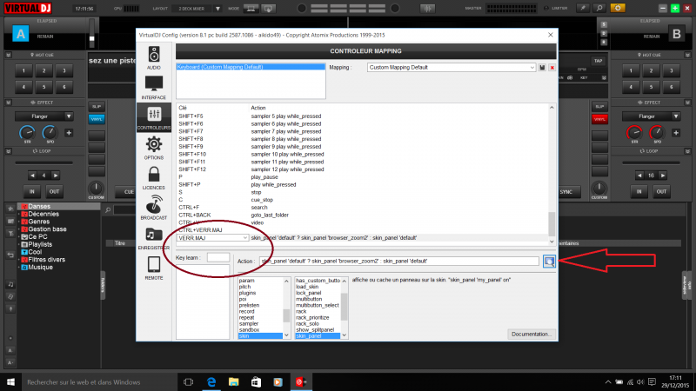Click the Documentation button
The height and width of the screenshot is (391, 696).
click(x=531, y=334)
